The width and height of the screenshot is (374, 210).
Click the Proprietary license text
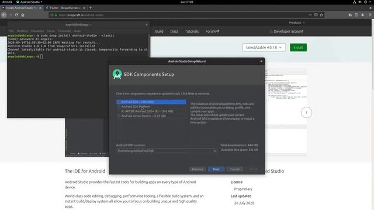tap(243, 189)
